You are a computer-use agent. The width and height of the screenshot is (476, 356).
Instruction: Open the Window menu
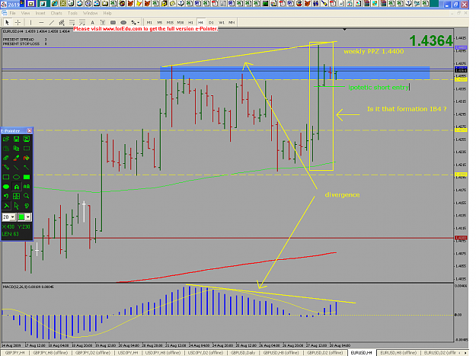90,13
